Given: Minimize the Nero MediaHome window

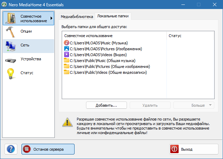Looking at the screenshot, I should [x=183, y=5].
